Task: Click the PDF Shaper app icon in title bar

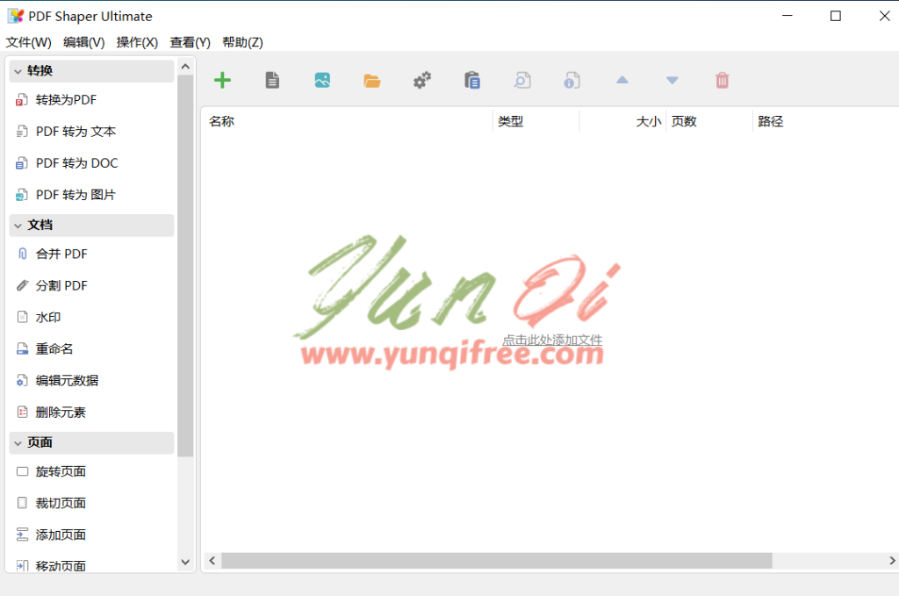Action: pyautogui.click(x=16, y=16)
